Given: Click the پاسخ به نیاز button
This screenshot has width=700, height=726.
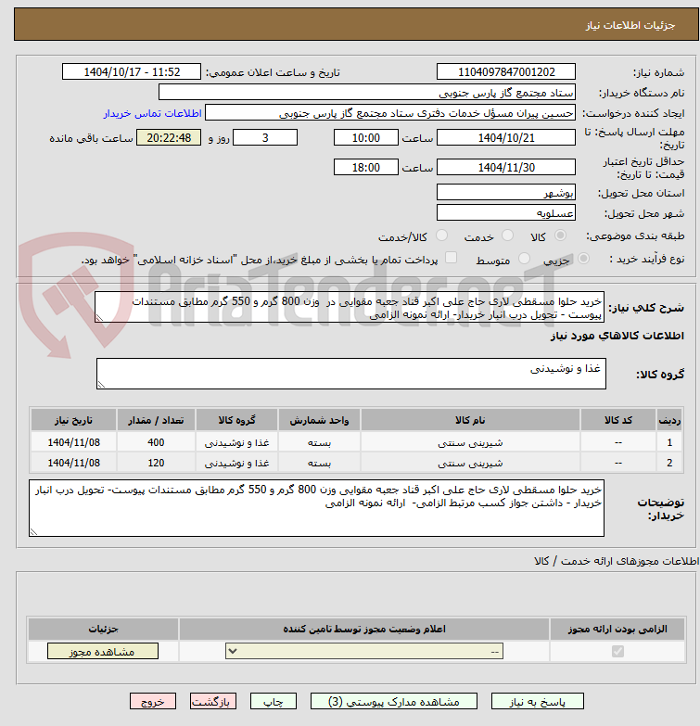Looking at the screenshot, I should (537, 702).
